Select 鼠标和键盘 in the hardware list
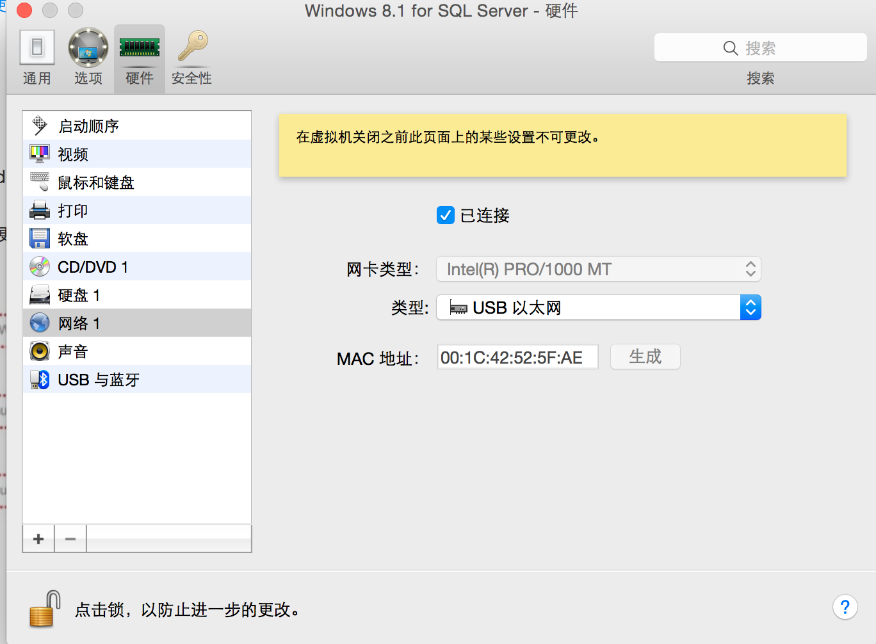Image resolution: width=876 pixels, height=644 pixels. [x=137, y=182]
